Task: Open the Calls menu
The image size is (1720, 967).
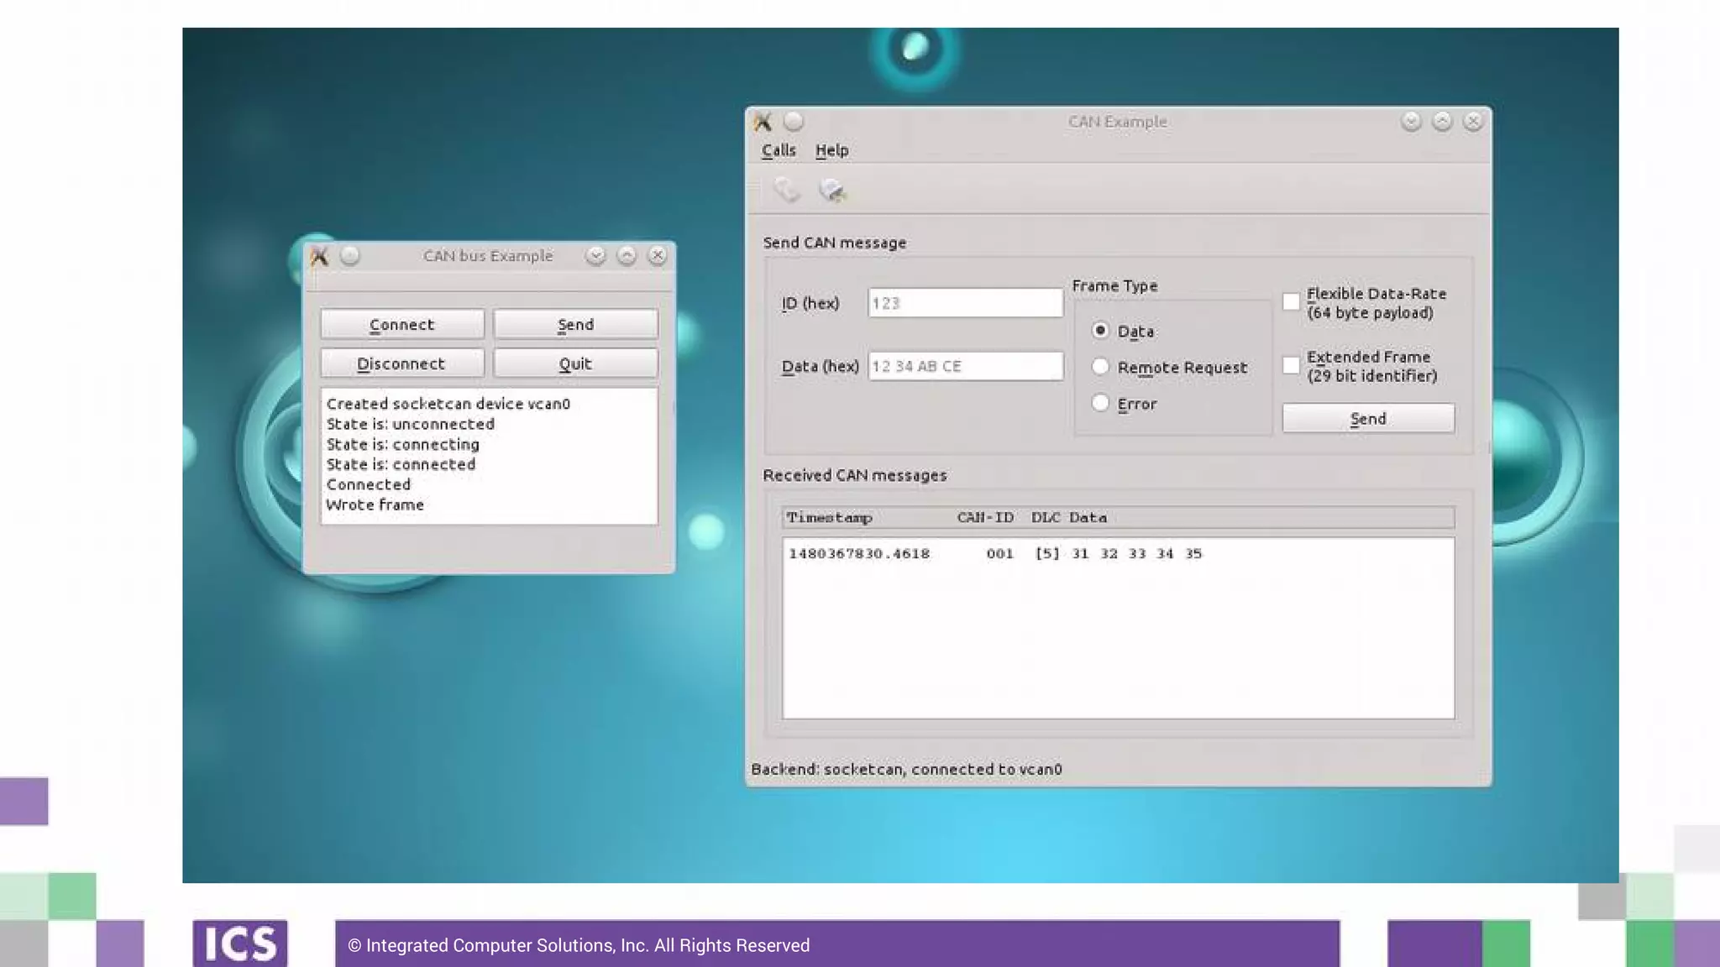Action: pyautogui.click(x=779, y=150)
